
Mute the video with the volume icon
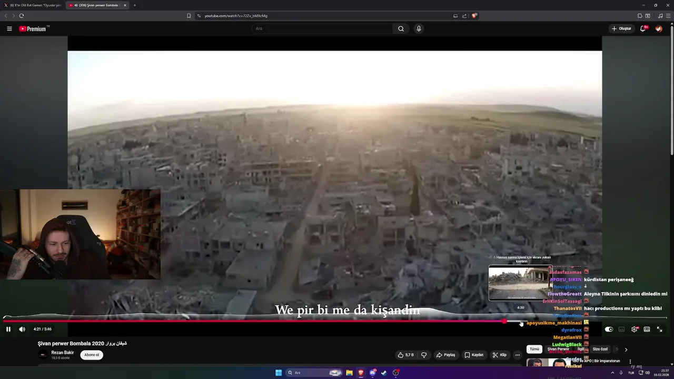22,329
